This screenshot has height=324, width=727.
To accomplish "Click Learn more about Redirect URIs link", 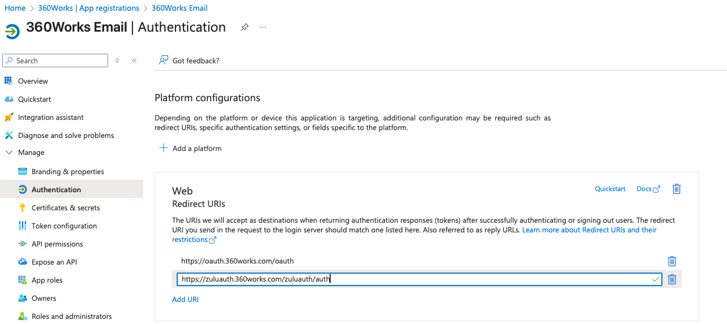I will coord(589,230).
